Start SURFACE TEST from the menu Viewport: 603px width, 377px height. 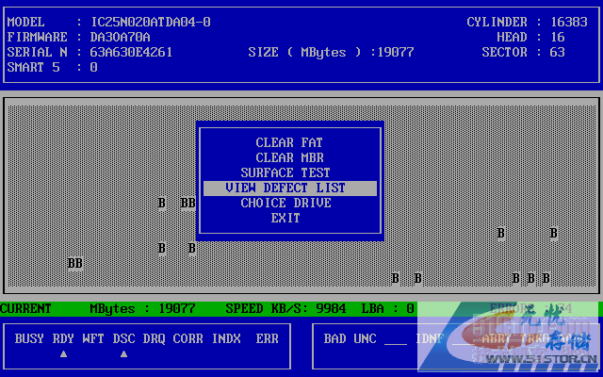coord(285,172)
